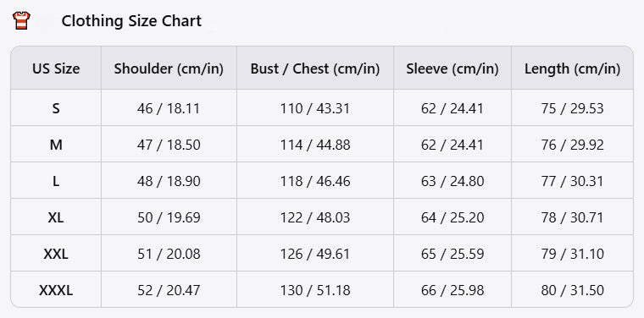Select length value 80 / 31.50
644x318 pixels.
(572, 291)
